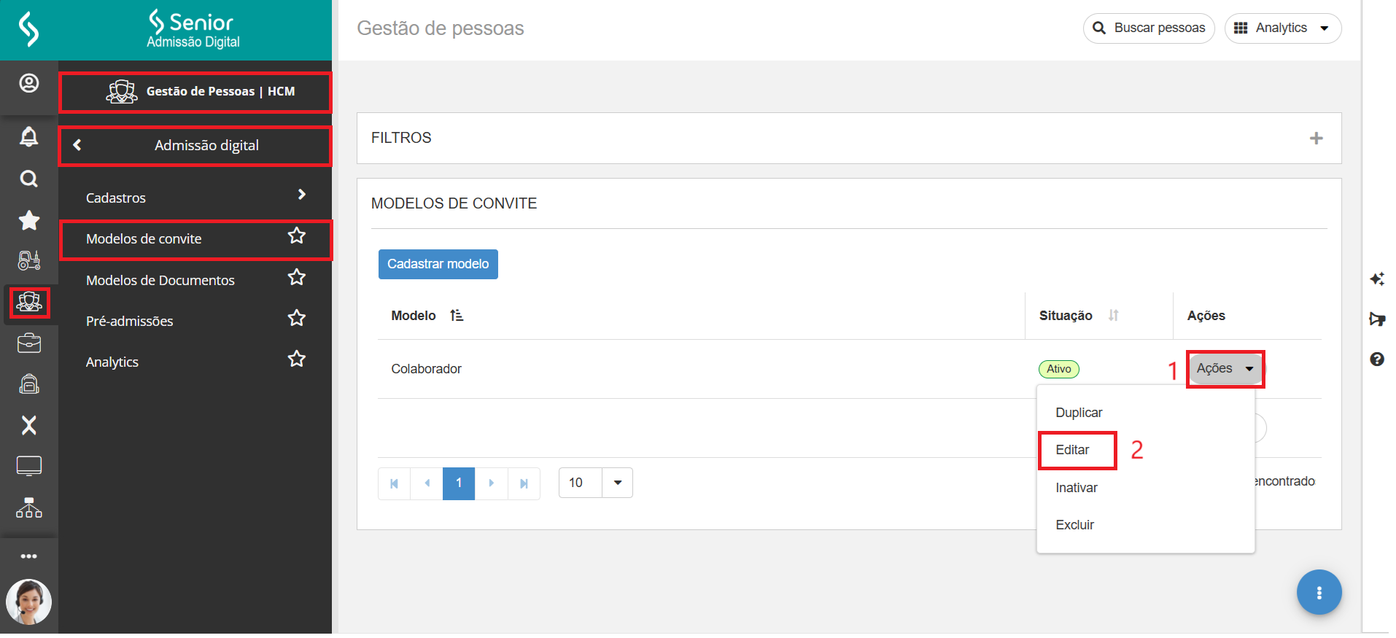Click the user profile icon in sidebar
The height and width of the screenshot is (638, 1396).
(x=28, y=83)
